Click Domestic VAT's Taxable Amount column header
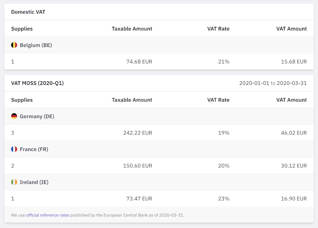 pyautogui.click(x=132, y=29)
